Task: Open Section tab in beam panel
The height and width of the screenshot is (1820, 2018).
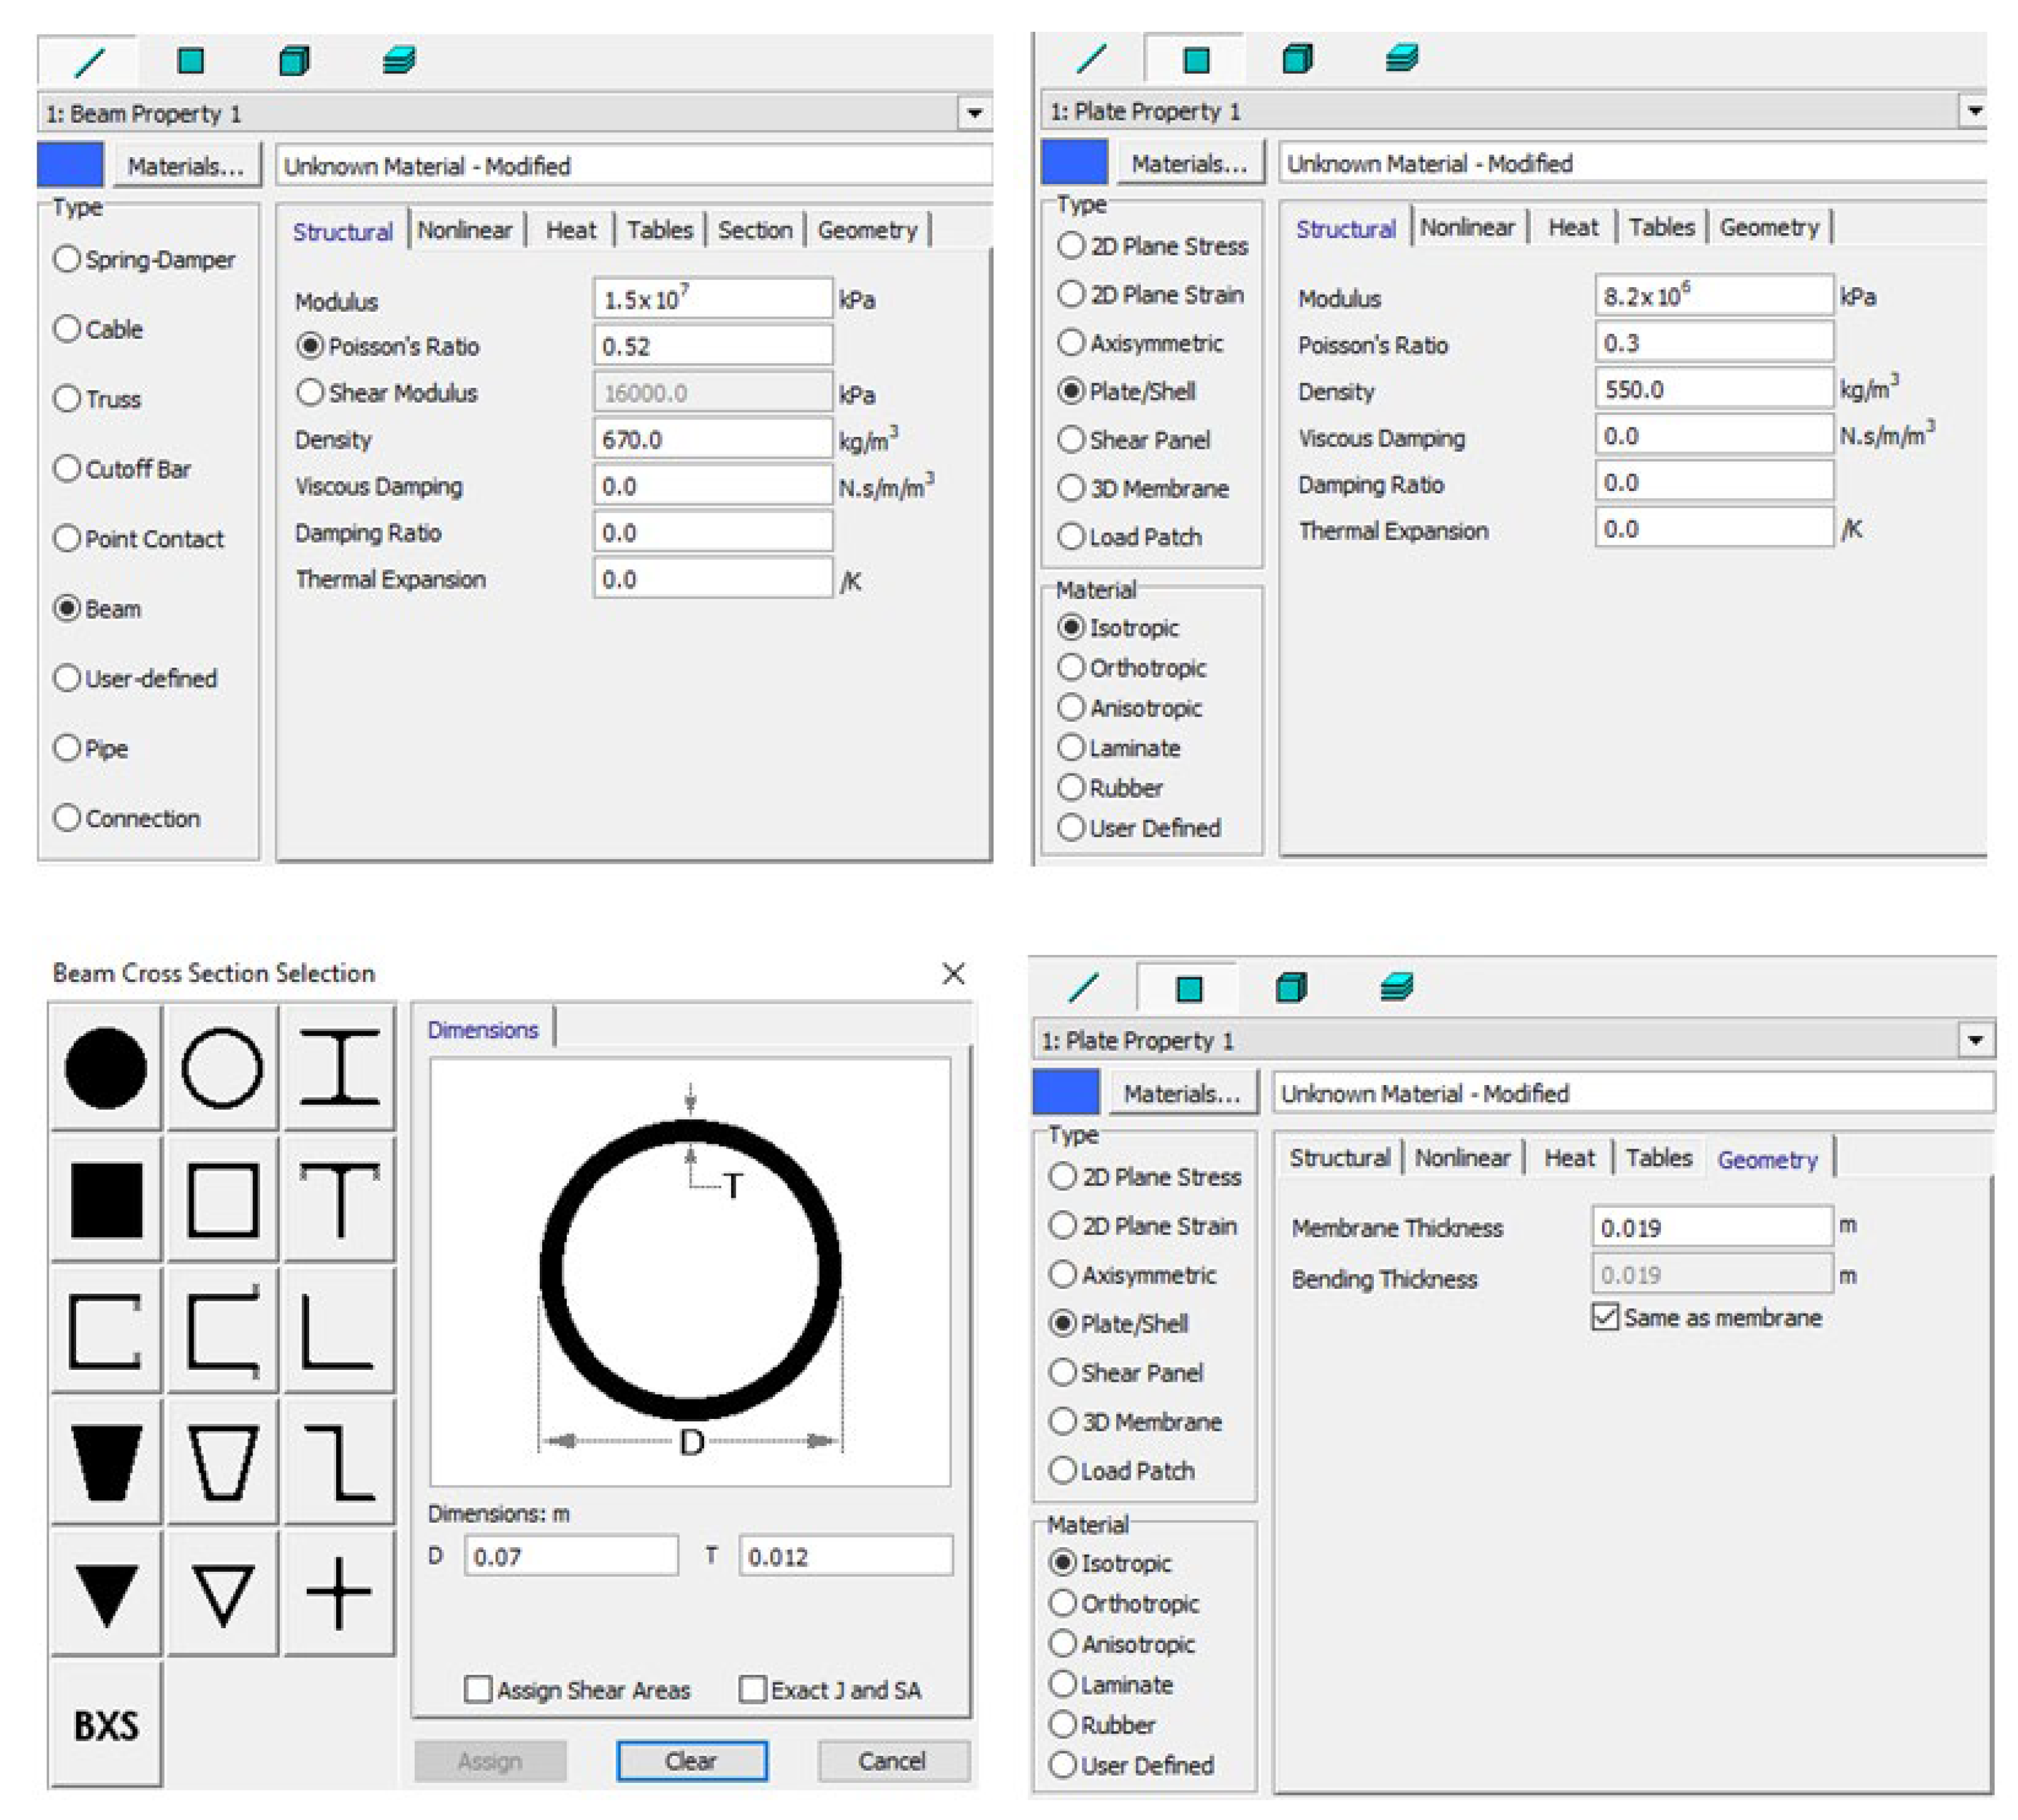Action: [x=754, y=230]
